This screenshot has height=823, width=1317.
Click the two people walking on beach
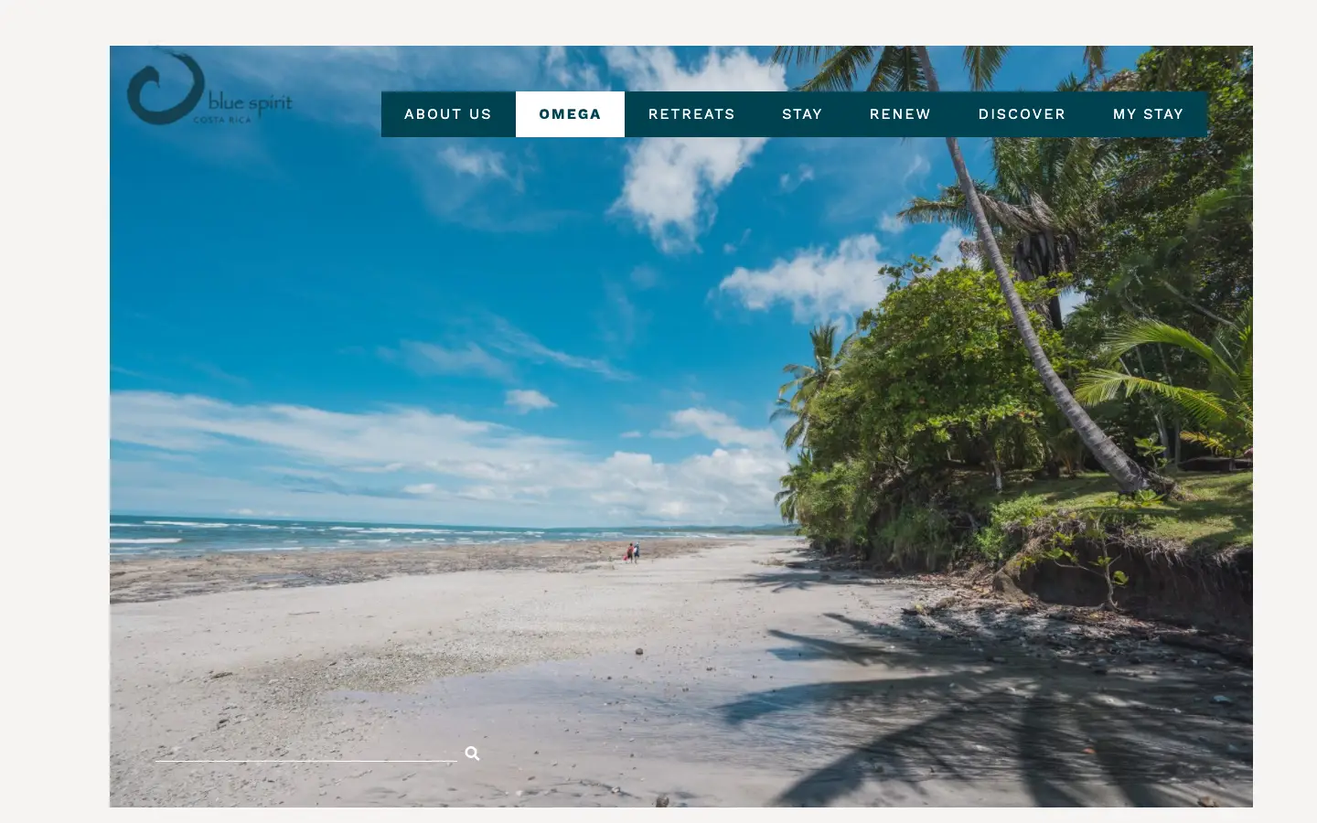coord(632,552)
